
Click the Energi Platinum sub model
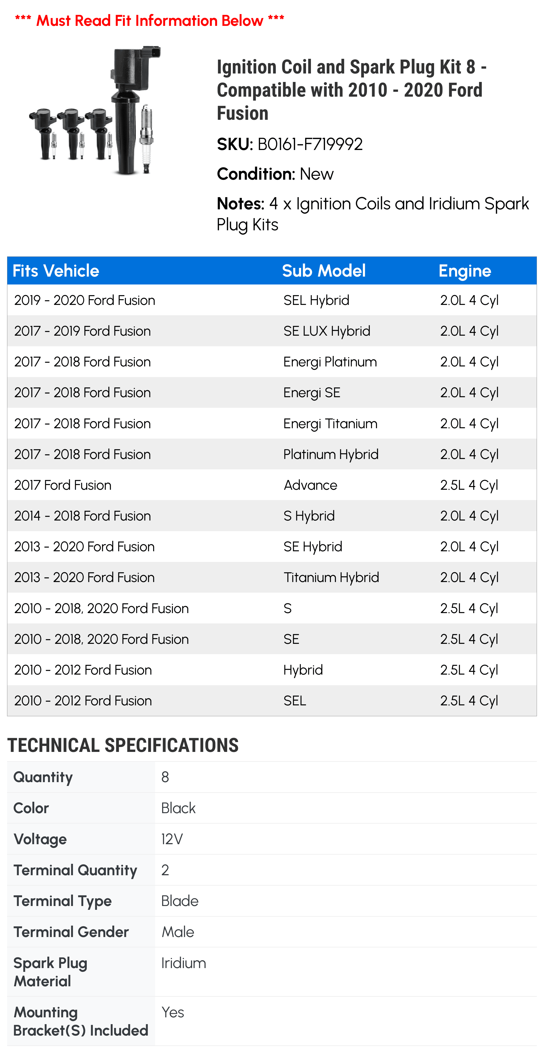point(330,362)
